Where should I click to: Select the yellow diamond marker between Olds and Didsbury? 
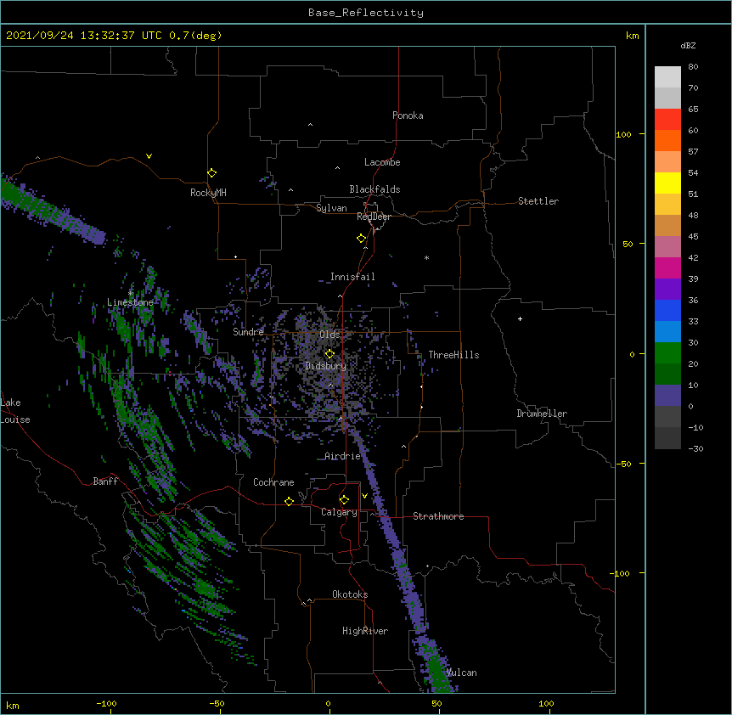click(329, 353)
